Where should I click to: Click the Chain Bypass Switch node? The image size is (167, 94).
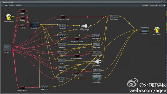62,17
